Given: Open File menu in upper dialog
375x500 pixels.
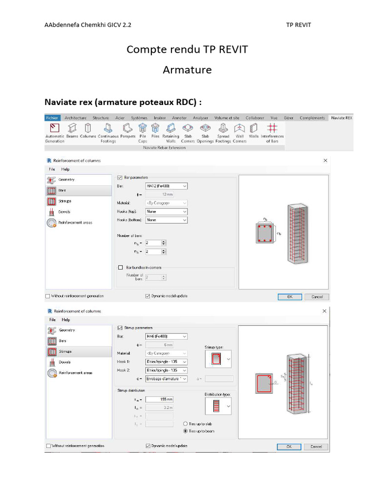Looking at the screenshot, I should (x=52, y=169).
